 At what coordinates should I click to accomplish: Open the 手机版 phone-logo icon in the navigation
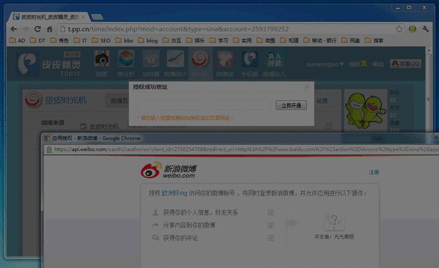coord(249,58)
